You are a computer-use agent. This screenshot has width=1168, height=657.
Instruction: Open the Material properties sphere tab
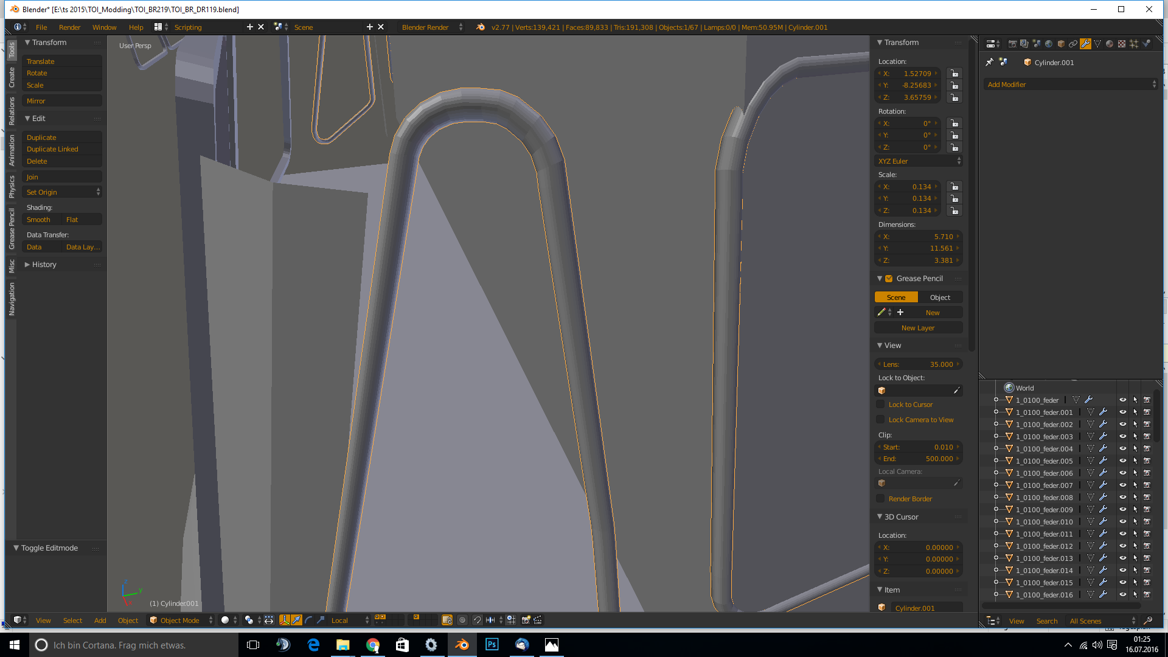(1110, 44)
